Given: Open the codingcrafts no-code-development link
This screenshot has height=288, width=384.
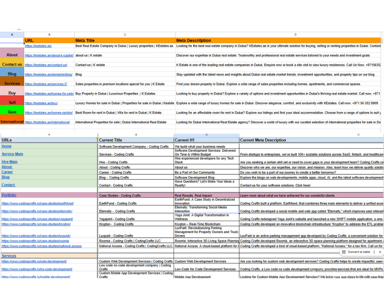Looking at the screenshot, I should pos(37,270).
